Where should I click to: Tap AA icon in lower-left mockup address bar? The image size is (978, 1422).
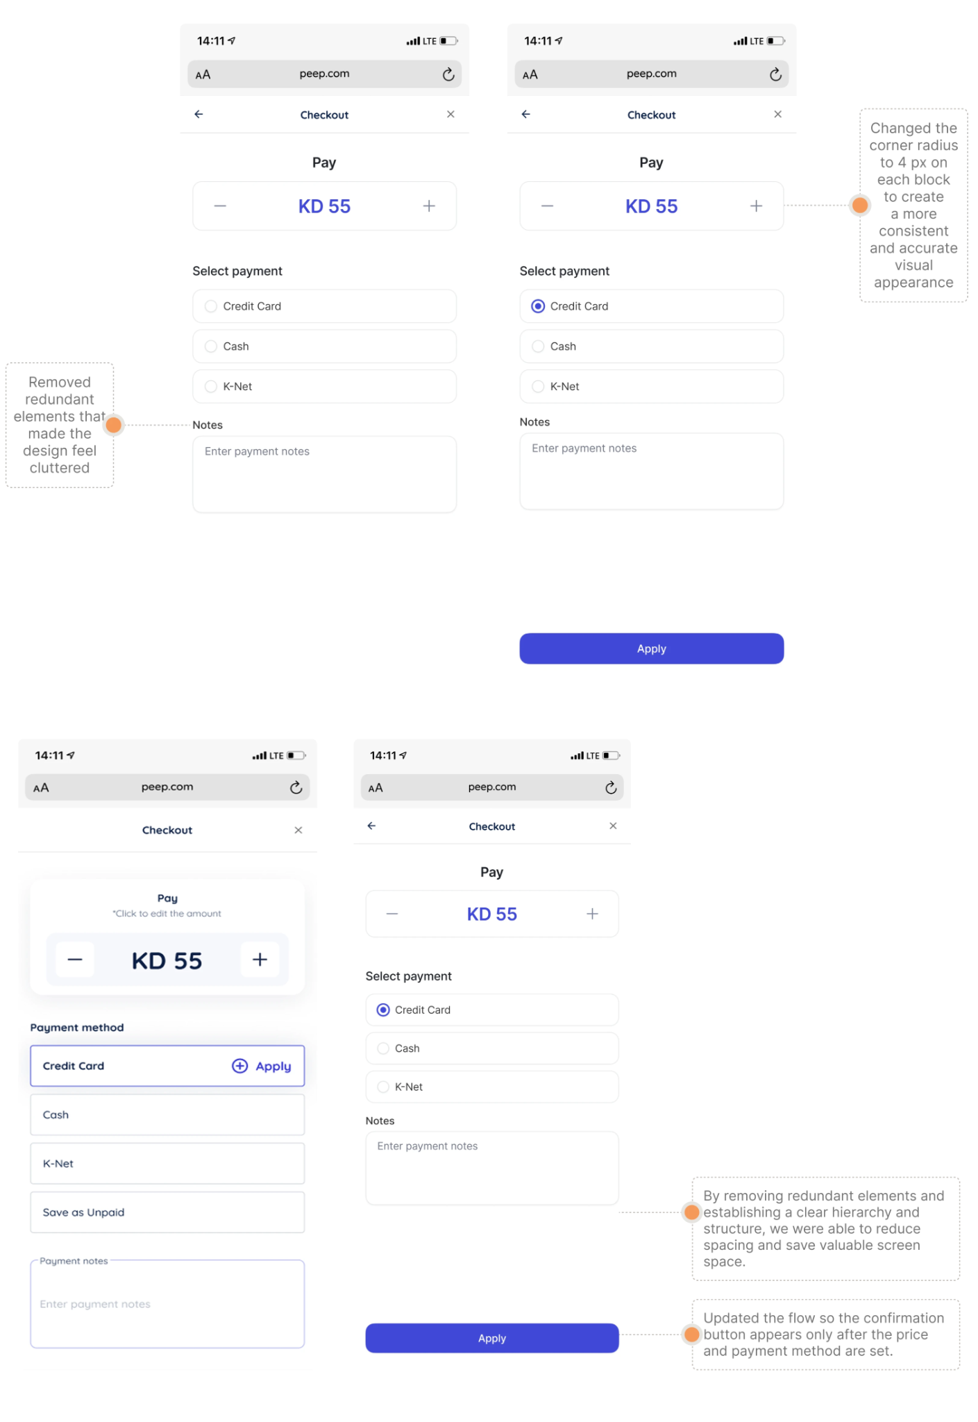tap(41, 787)
